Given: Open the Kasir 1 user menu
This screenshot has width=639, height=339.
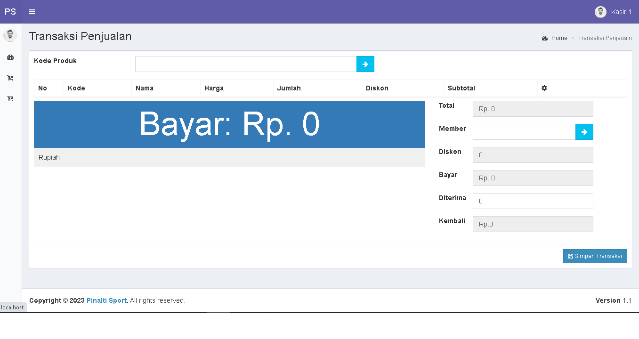Looking at the screenshot, I should 614,12.
